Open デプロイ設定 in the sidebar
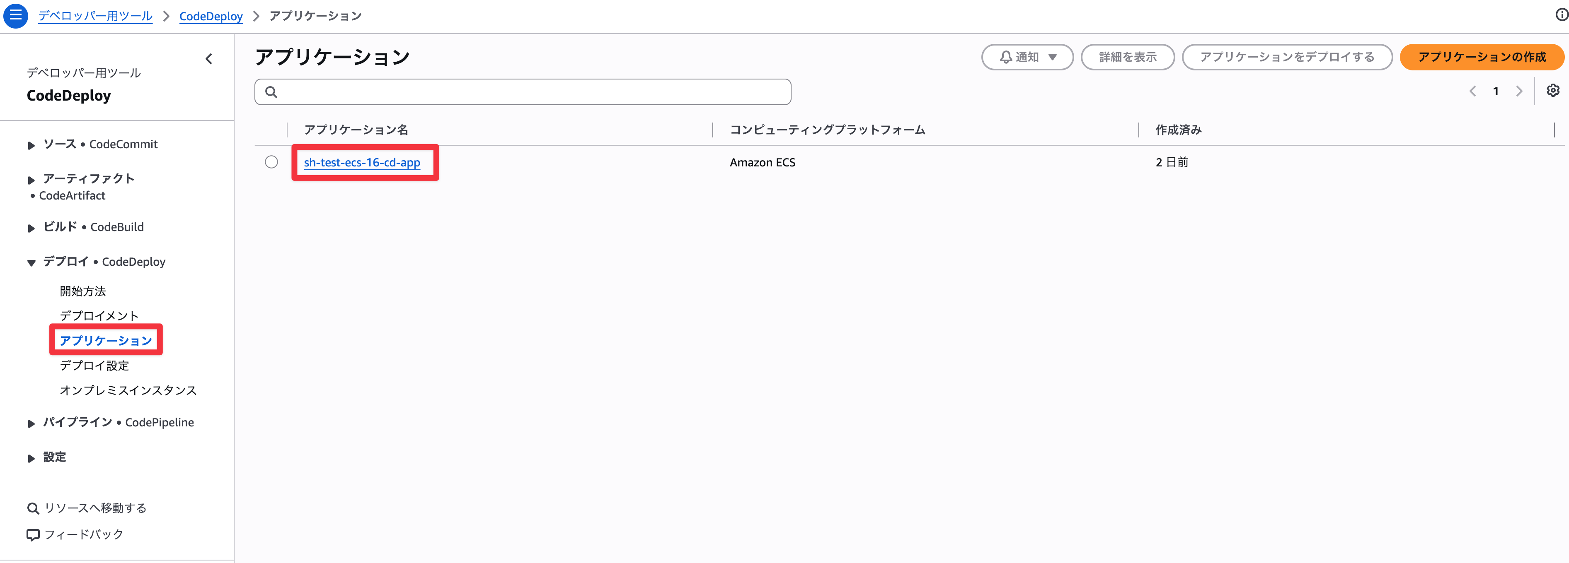Screen dimensions: 1569x563 tap(94, 365)
